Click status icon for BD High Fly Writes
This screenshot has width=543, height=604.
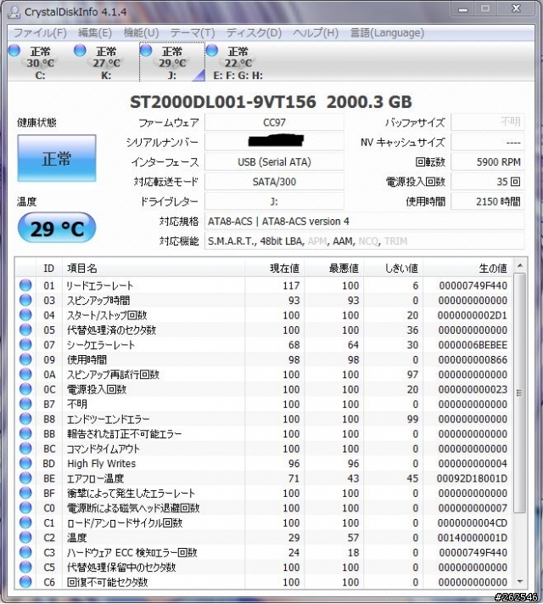(25, 463)
